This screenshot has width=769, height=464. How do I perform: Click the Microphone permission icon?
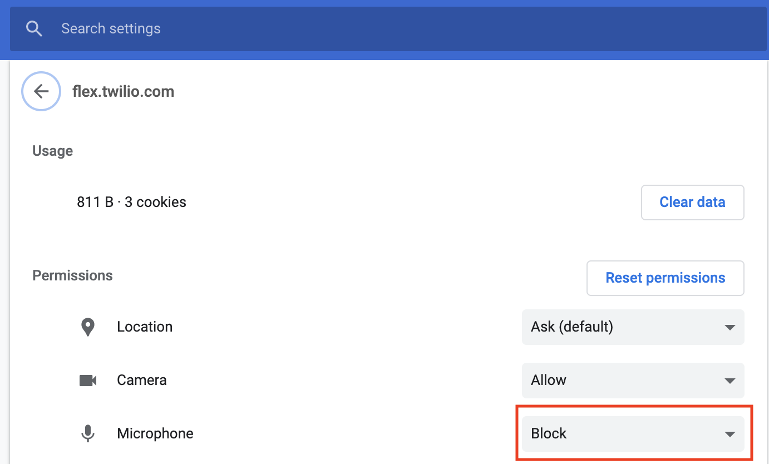tap(88, 434)
